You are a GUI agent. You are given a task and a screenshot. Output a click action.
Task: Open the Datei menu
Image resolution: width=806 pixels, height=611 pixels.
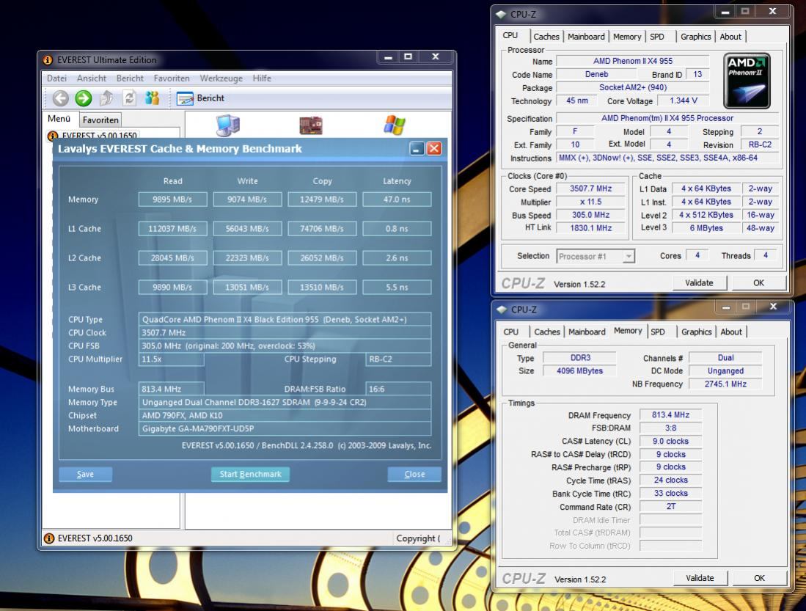coord(56,78)
